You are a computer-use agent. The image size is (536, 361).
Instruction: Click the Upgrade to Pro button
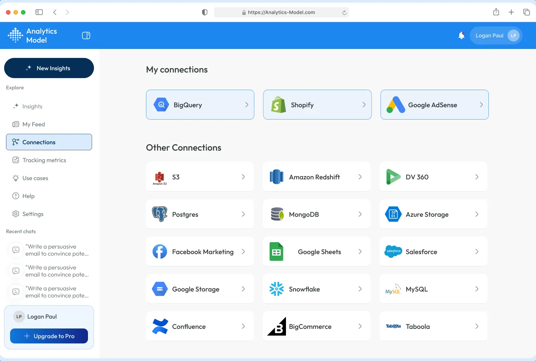[x=49, y=336]
